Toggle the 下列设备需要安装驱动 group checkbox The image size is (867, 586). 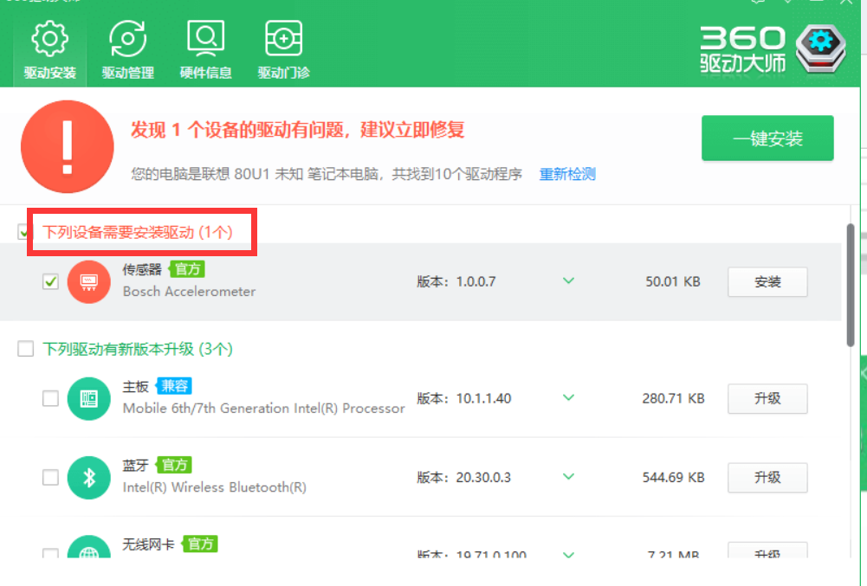click(23, 232)
